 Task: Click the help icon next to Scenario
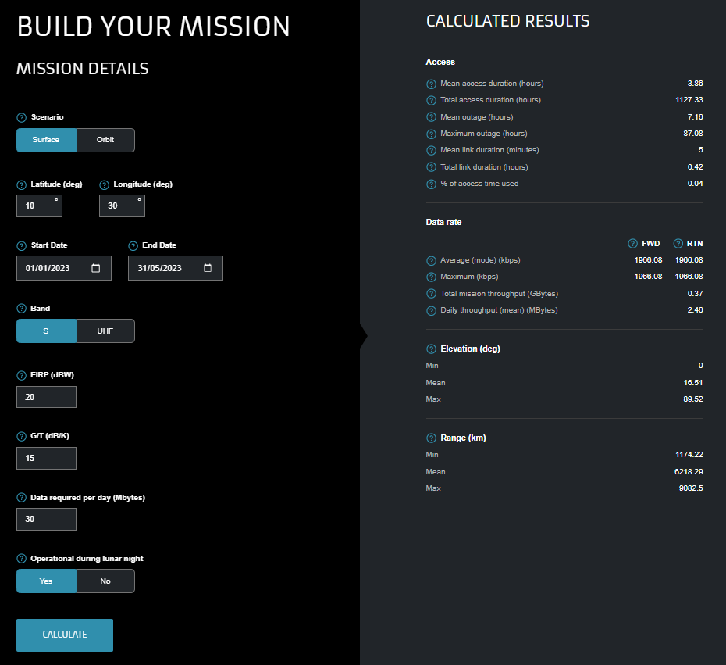pyautogui.click(x=22, y=117)
